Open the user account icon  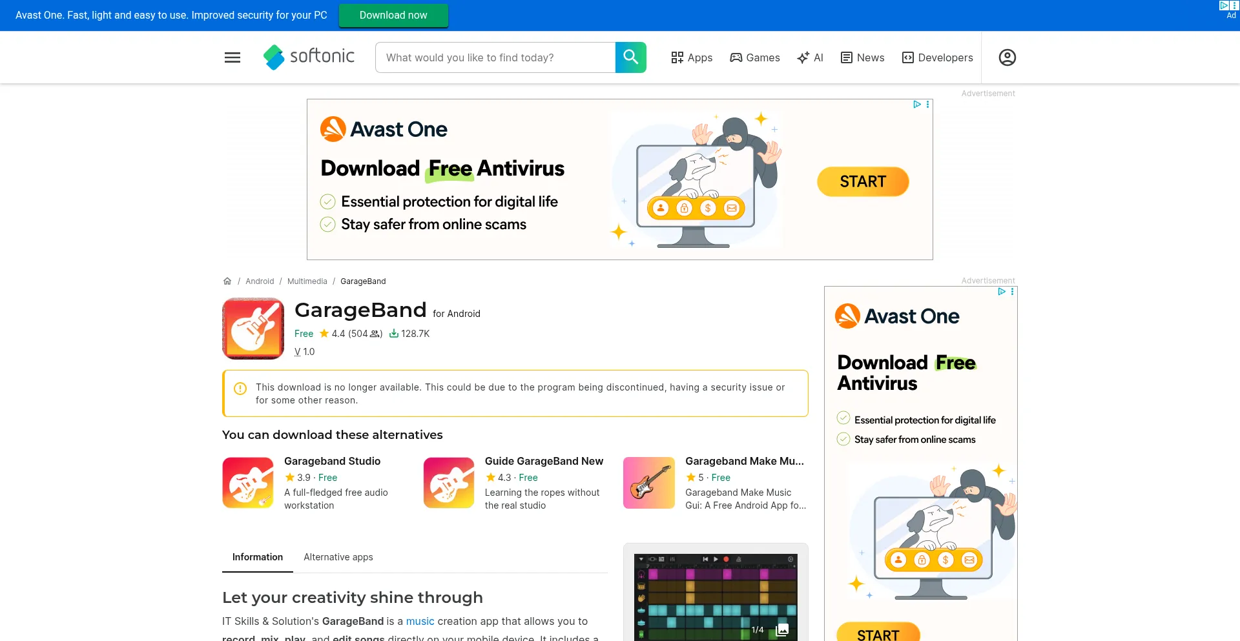(1007, 57)
